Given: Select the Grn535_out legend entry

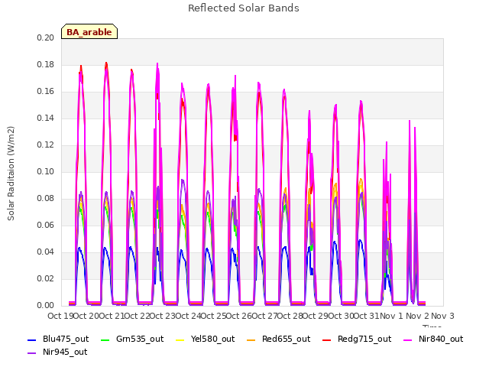Looking at the screenshot, I should pyautogui.click(x=132, y=339).
